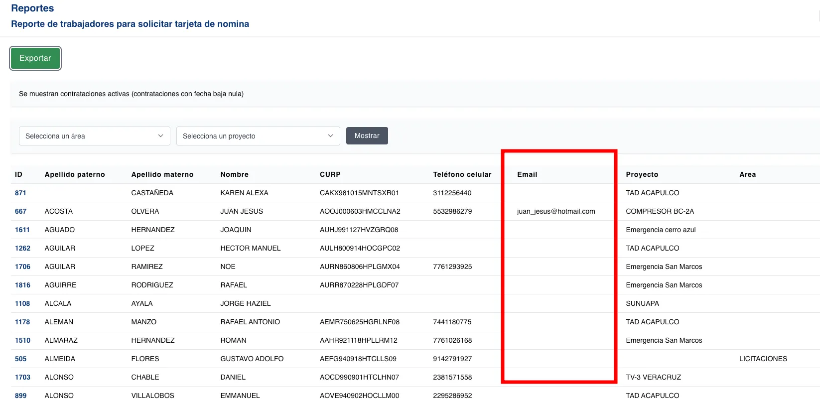The width and height of the screenshot is (820, 400).
Task: Click the 'Apellido paterno' column header
Action: [75, 174]
